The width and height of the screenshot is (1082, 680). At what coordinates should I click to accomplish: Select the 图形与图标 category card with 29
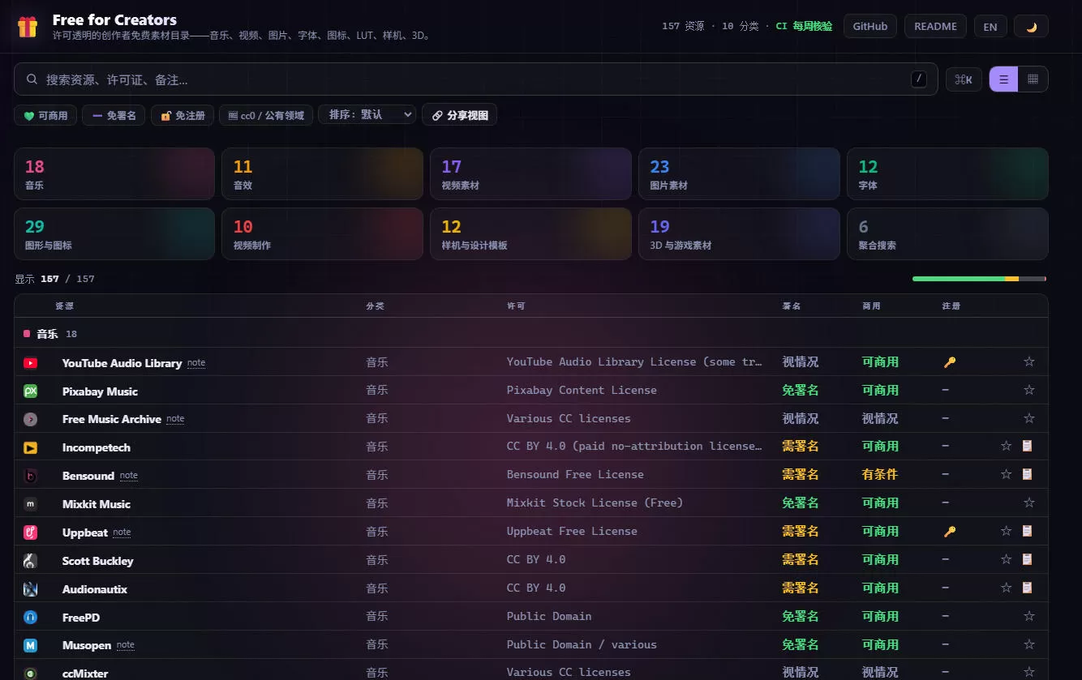click(x=114, y=233)
